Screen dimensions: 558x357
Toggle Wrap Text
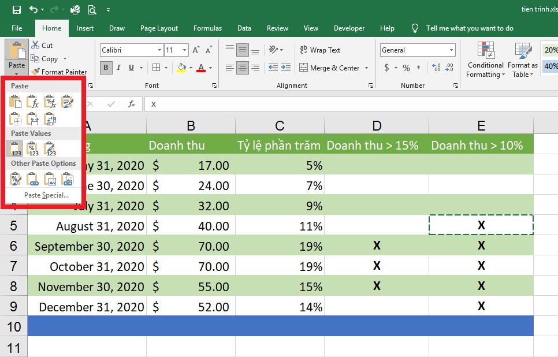[320, 50]
